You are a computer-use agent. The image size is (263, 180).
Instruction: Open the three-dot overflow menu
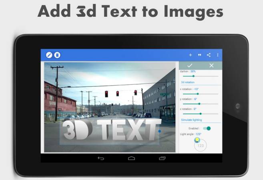coord(217,55)
